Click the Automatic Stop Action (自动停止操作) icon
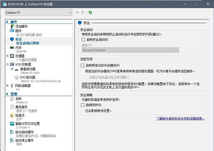Image resolution: width=214 pixels, height=151 pixels. tap(12, 140)
